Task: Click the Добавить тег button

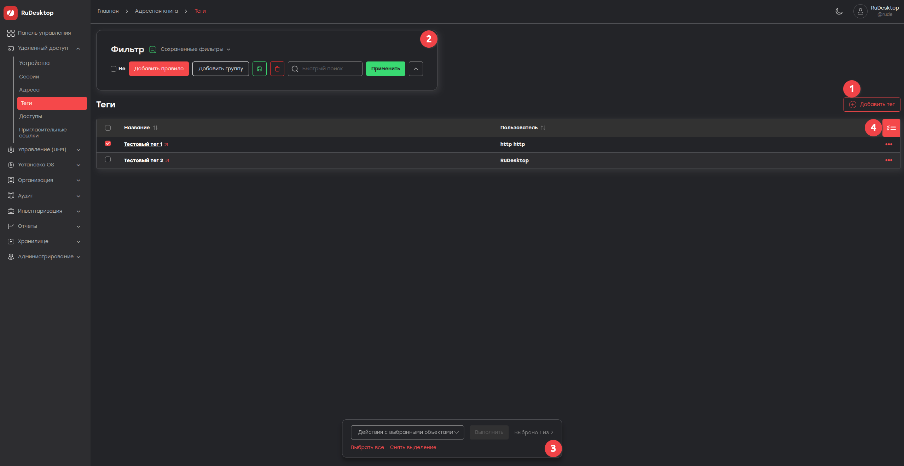Action: pyautogui.click(x=871, y=104)
